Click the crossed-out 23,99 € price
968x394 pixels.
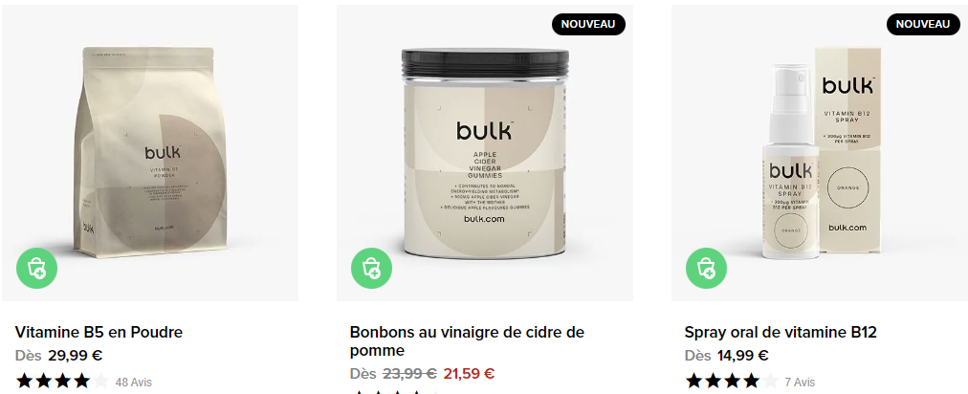click(410, 374)
